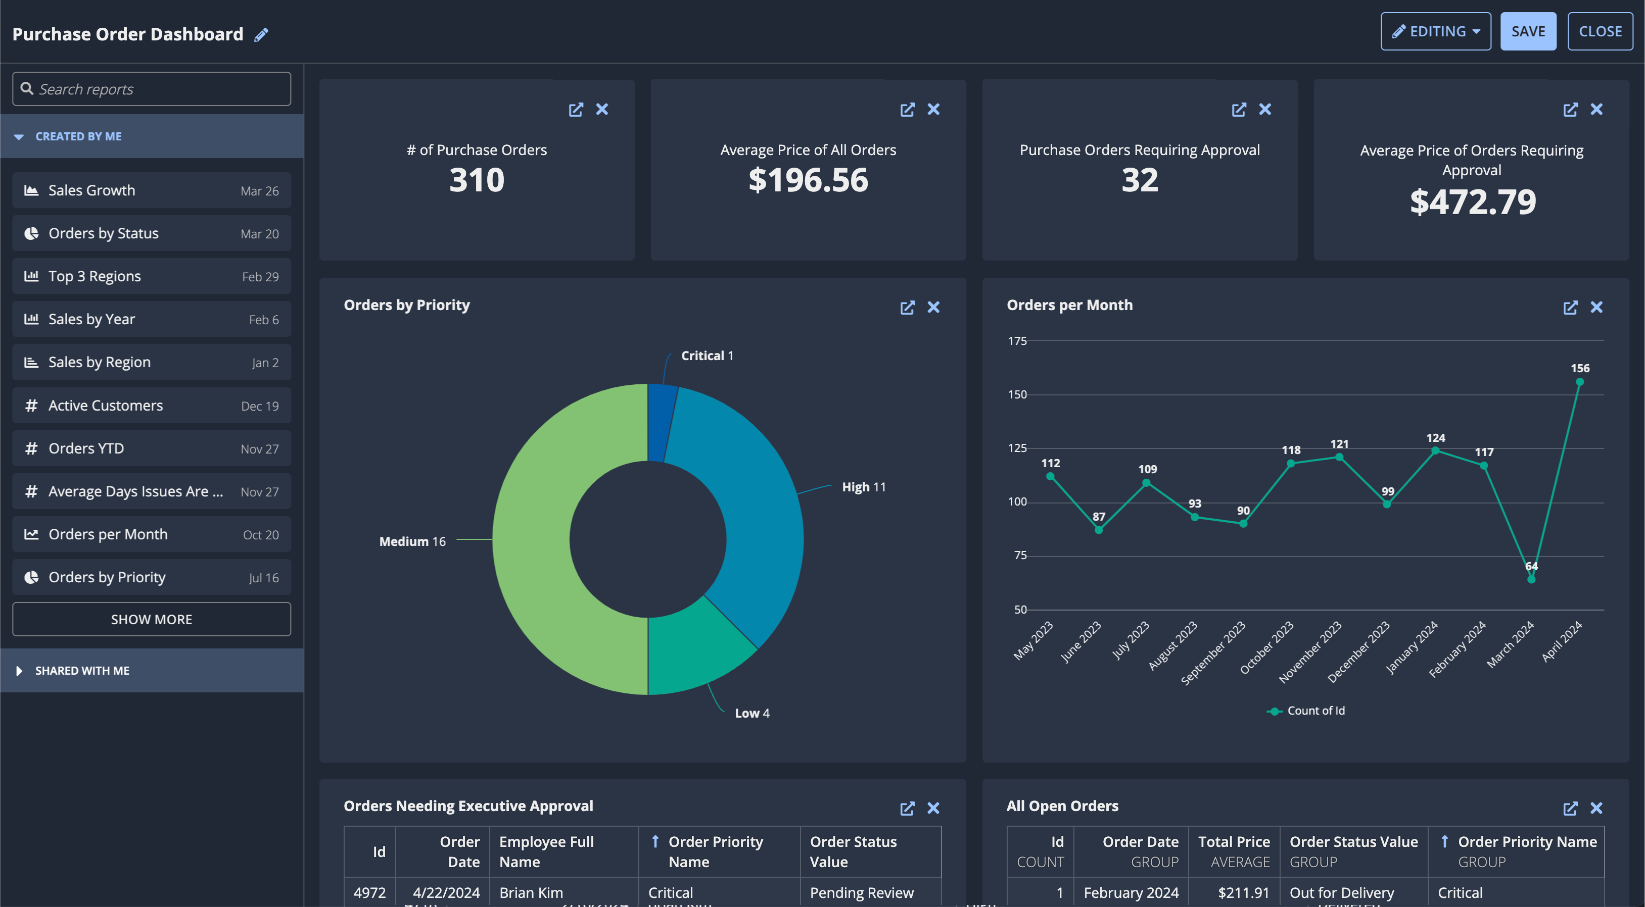Click the $211.91 total price cell
The height and width of the screenshot is (907, 1645).
click(x=1234, y=892)
